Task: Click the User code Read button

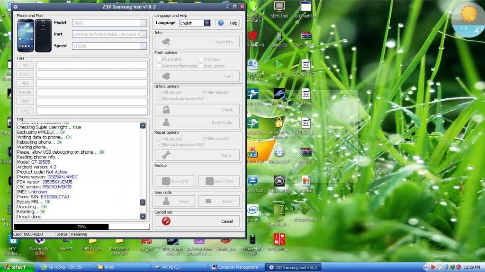Action: [x=175, y=201]
